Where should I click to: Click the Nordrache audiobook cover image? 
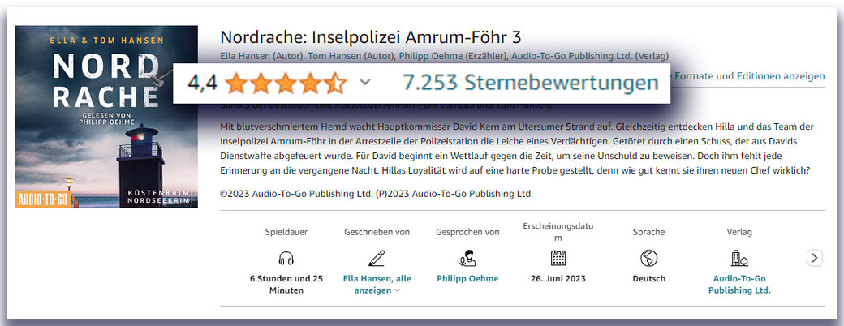106,117
